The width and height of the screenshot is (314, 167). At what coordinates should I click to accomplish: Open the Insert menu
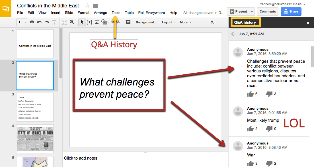56,13
